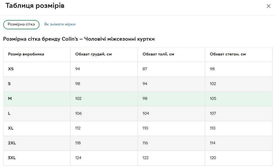The image size is (275, 167).
Task: Click the XS size row label
Action: 11,69
